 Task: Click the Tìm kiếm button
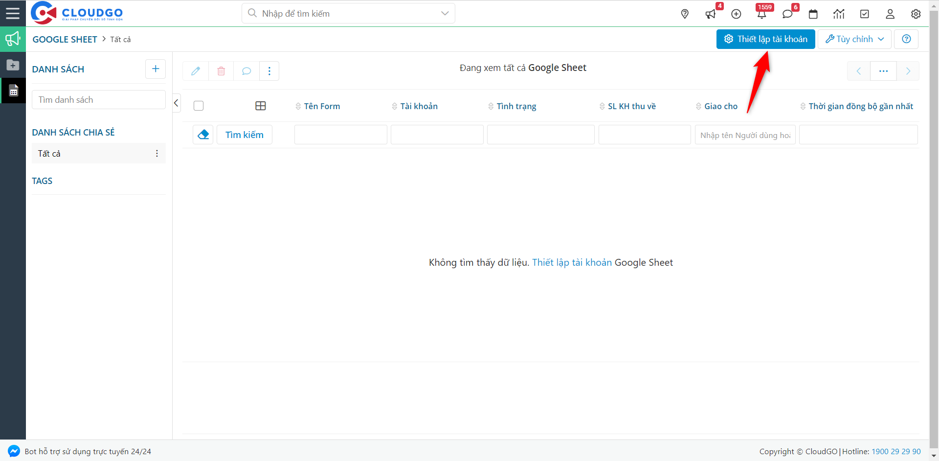pyautogui.click(x=244, y=135)
